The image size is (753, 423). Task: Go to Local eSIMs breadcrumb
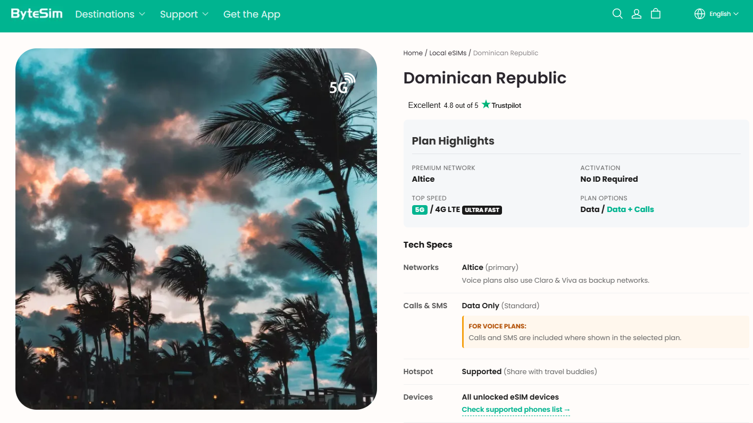(448, 53)
